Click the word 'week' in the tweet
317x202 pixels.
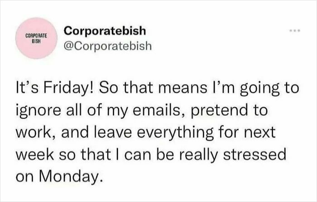click(35, 155)
